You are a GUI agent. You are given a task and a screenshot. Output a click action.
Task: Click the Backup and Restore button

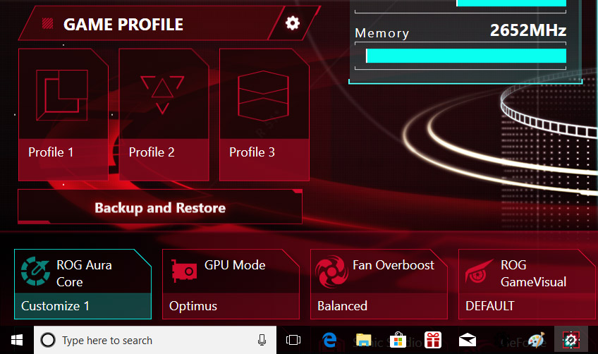pyautogui.click(x=160, y=207)
